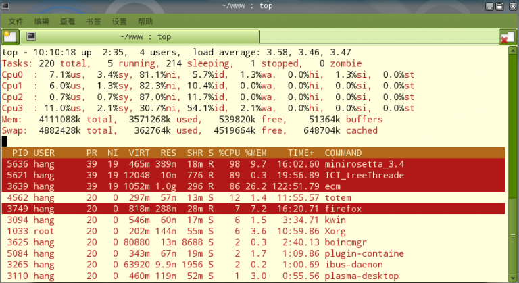The height and width of the screenshot is (283, 519).
Task: Open the window menu icon in title bar
Action: pos(5,6)
